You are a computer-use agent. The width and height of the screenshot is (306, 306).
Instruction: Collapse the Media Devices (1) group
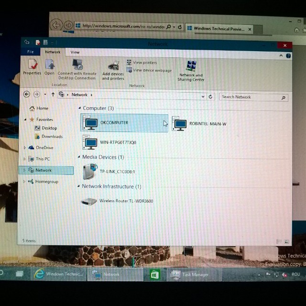pyautogui.click(x=79, y=157)
